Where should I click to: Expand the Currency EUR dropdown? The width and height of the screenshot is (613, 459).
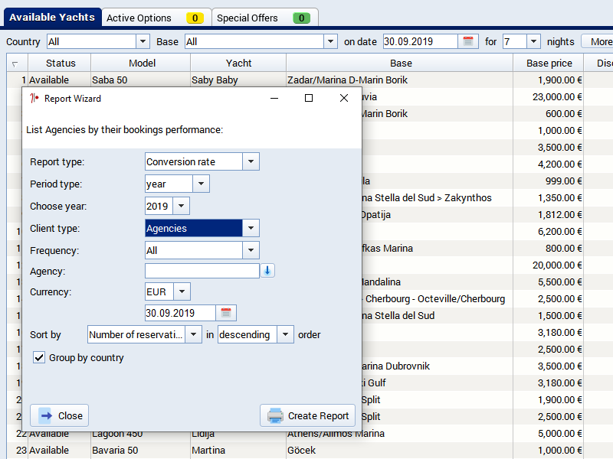click(x=182, y=292)
